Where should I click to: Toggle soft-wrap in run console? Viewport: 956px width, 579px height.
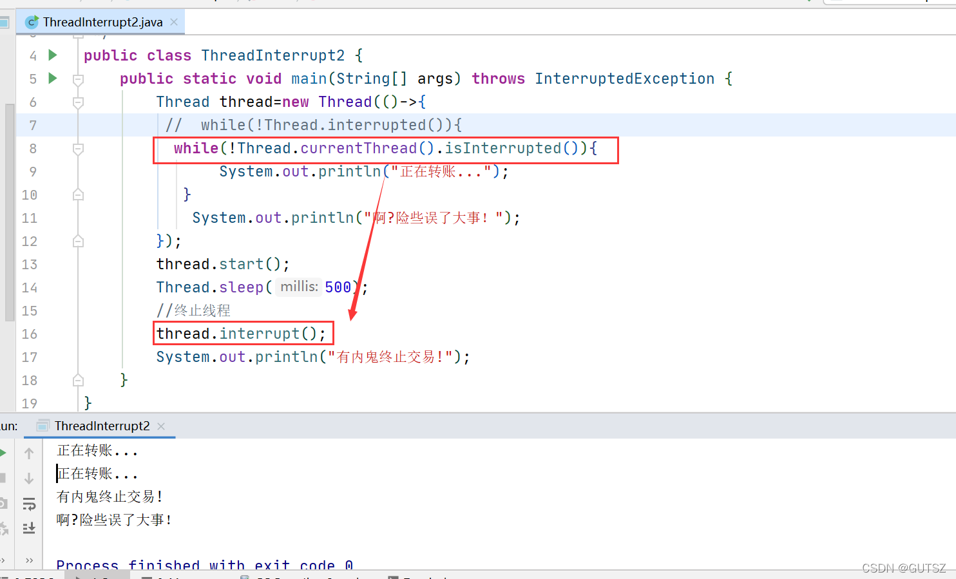click(29, 504)
